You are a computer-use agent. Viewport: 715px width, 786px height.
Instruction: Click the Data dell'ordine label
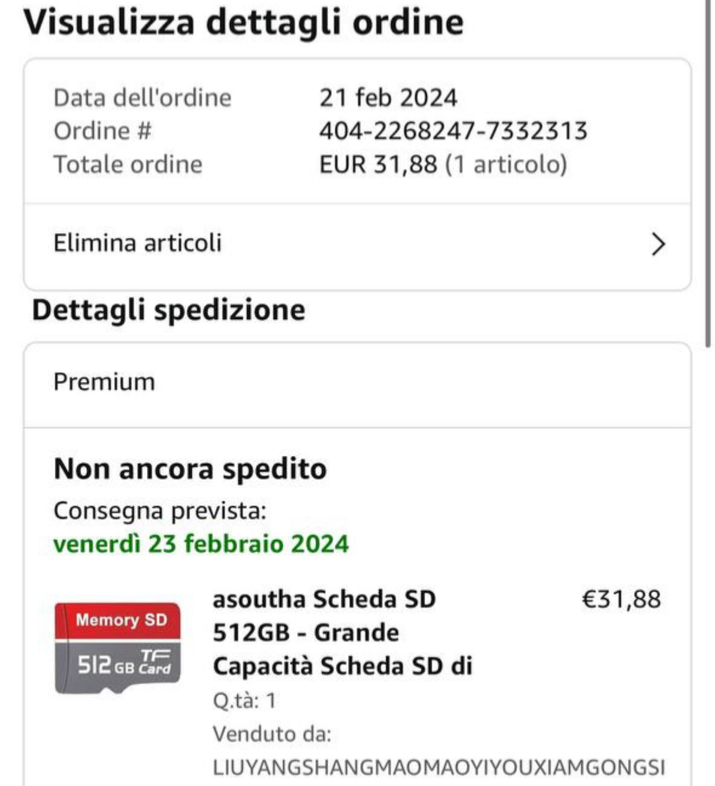(142, 98)
